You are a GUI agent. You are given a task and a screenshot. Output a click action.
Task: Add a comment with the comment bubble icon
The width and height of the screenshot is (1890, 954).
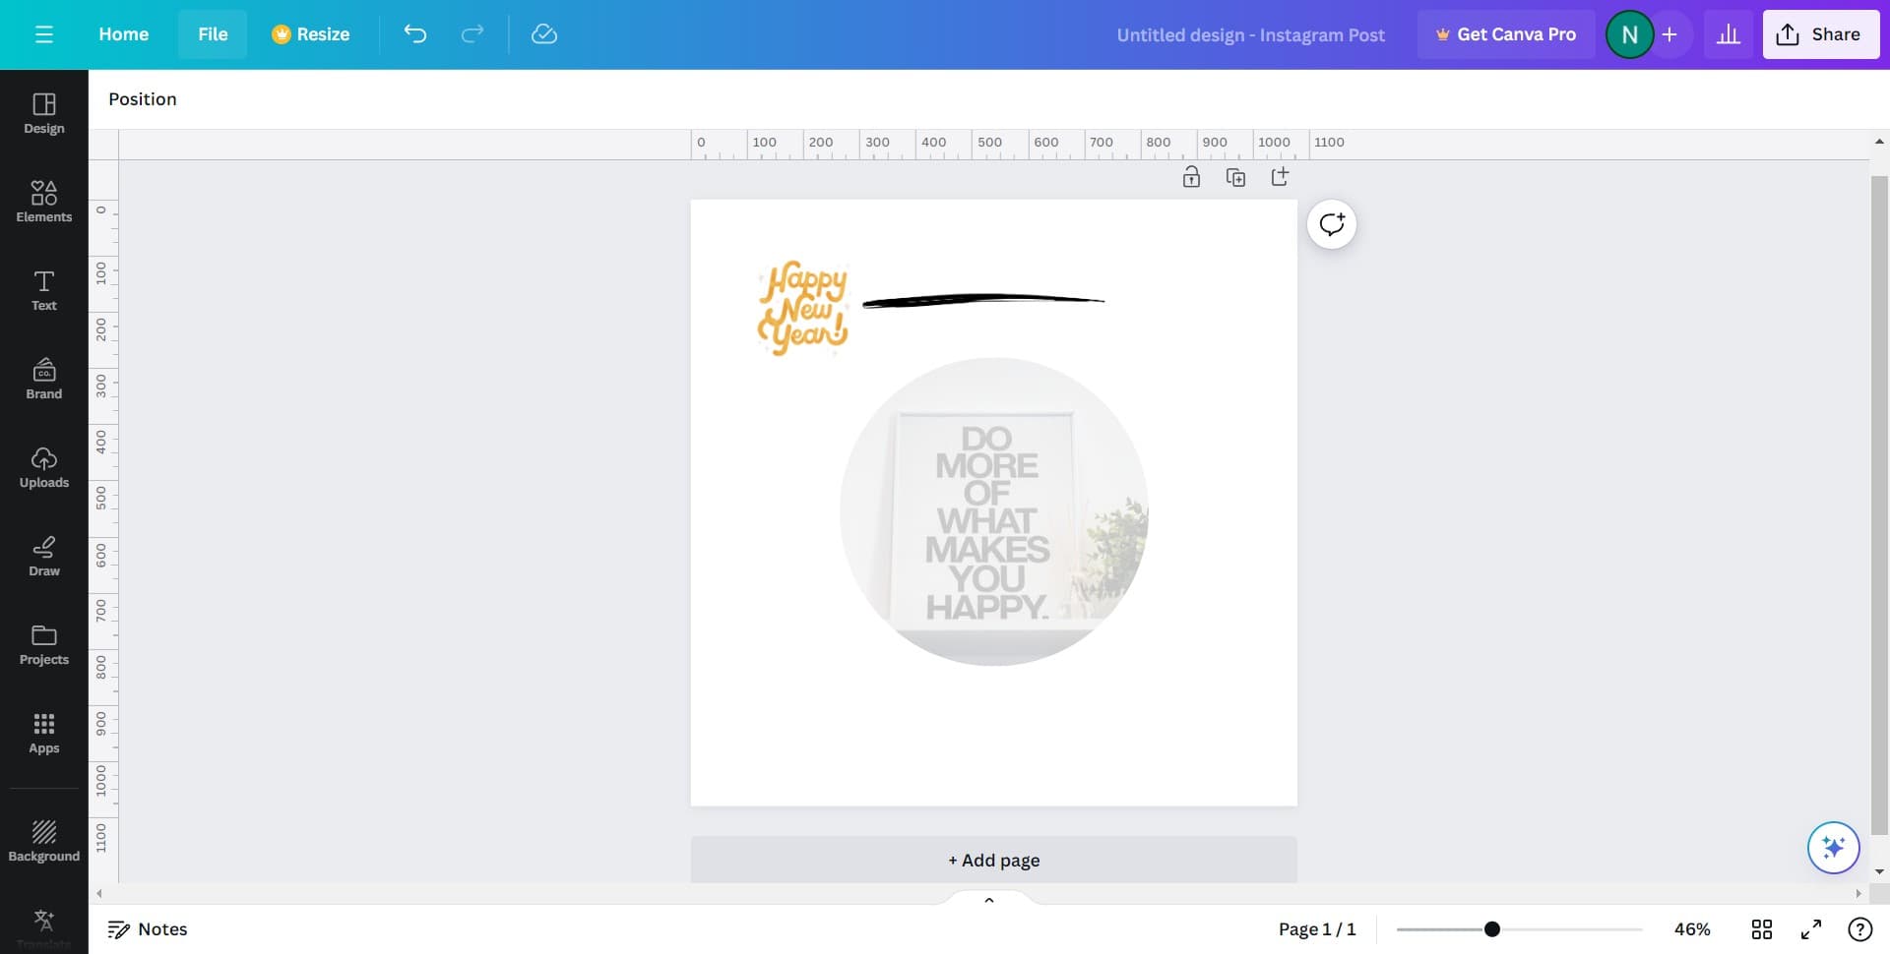pyautogui.click(x=1331, y=223)
